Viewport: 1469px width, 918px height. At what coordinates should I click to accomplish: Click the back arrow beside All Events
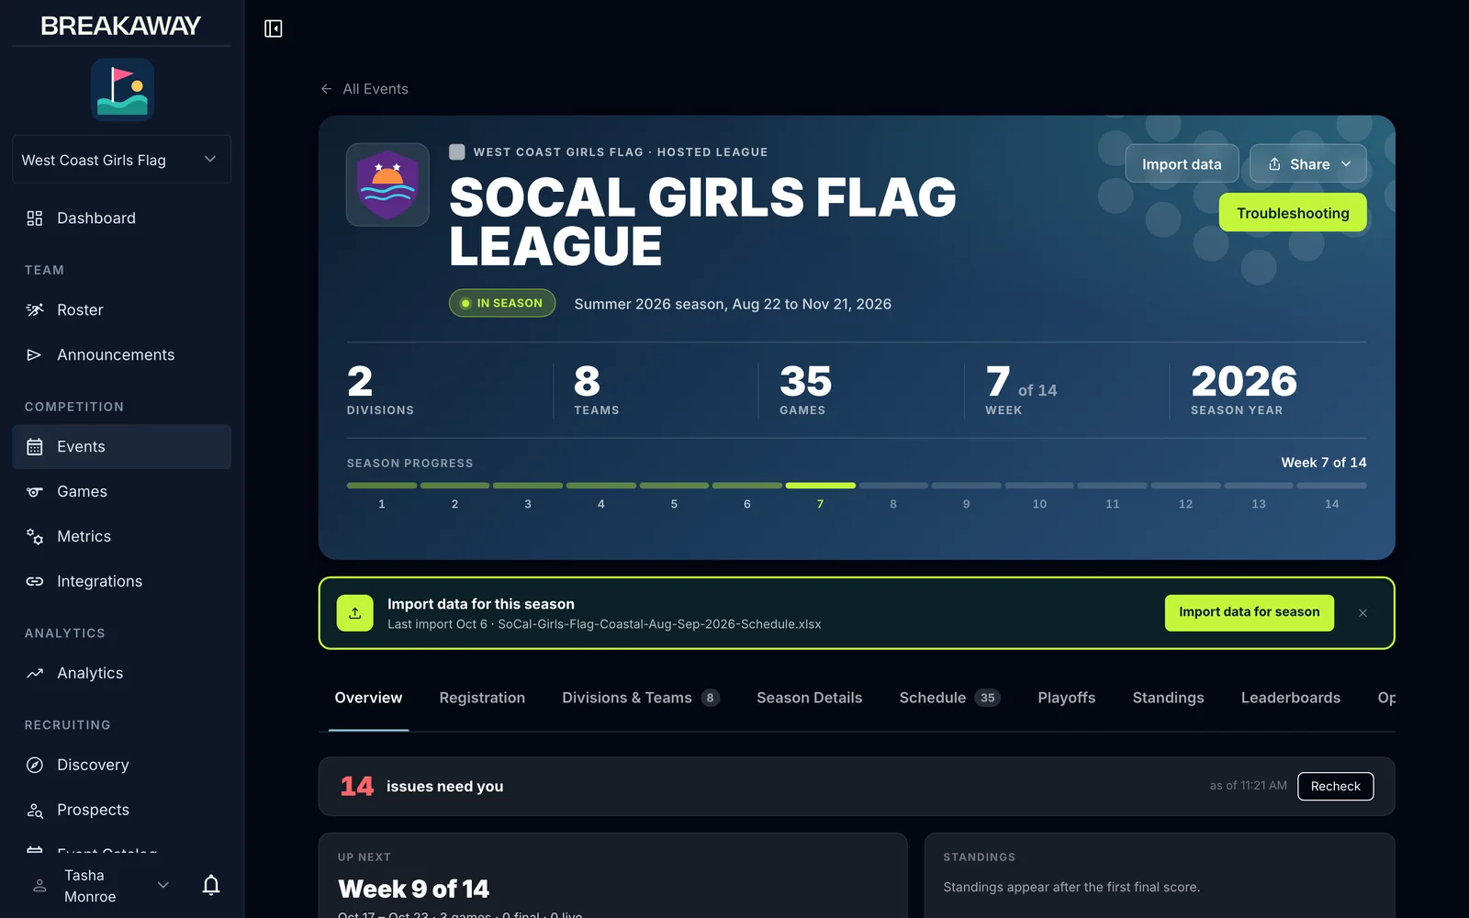pos(326,89)
